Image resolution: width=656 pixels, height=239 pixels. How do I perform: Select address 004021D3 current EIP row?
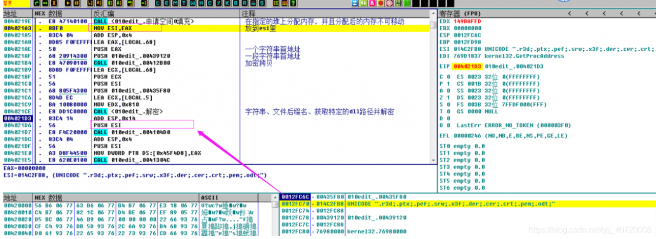click(x=17, y=118)
